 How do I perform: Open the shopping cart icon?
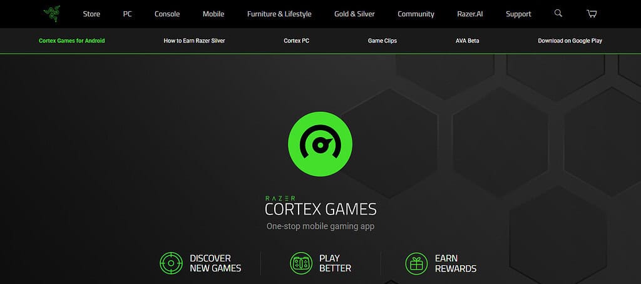tap(592, 14)
